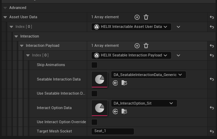The height and width of the screenshot is (139, 217).
Task: Select the Use Interact Option Override label
Action: pos(61,122)
